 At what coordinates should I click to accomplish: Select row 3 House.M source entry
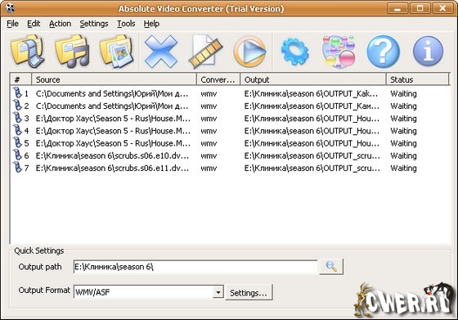[x=113, y=119]
